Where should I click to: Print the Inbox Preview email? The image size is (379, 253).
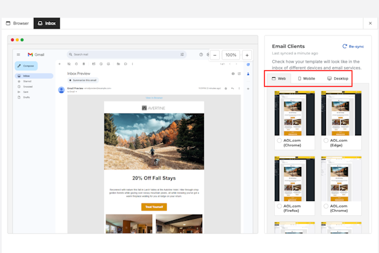pyautogui.click(x=233, y=73)
